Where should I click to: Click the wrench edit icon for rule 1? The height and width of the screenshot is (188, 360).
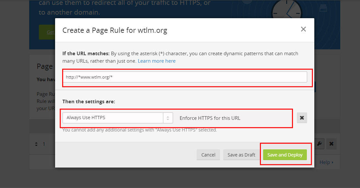click(319, 144)
